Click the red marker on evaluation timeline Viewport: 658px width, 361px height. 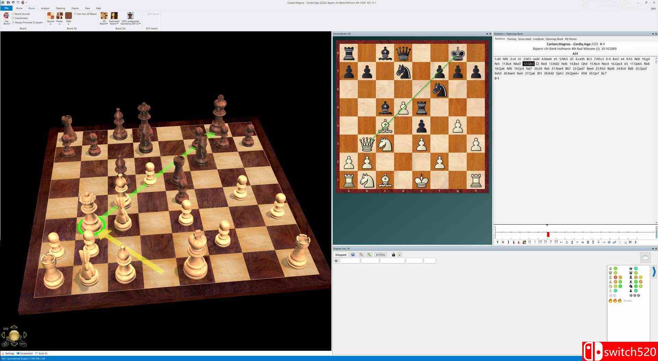coord(548,234)
